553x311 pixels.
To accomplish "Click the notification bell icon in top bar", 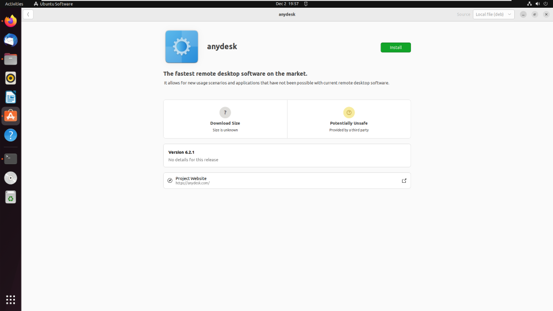I will click(x=306, y=4).
